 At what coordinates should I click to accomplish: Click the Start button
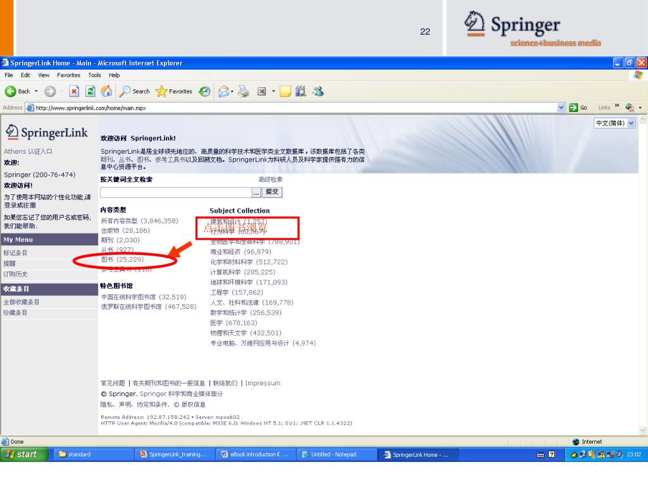point(24,454)
